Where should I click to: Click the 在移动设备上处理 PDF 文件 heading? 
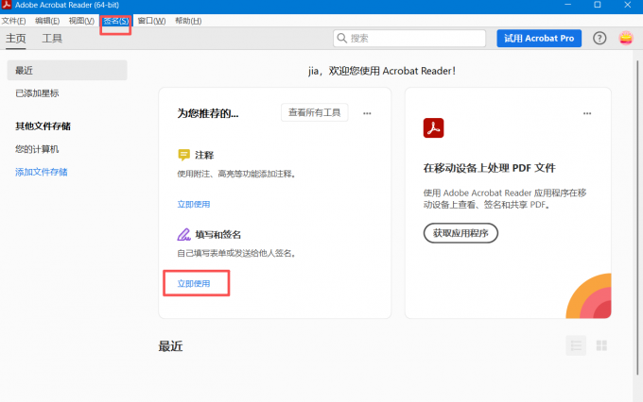tap(489, 168)
